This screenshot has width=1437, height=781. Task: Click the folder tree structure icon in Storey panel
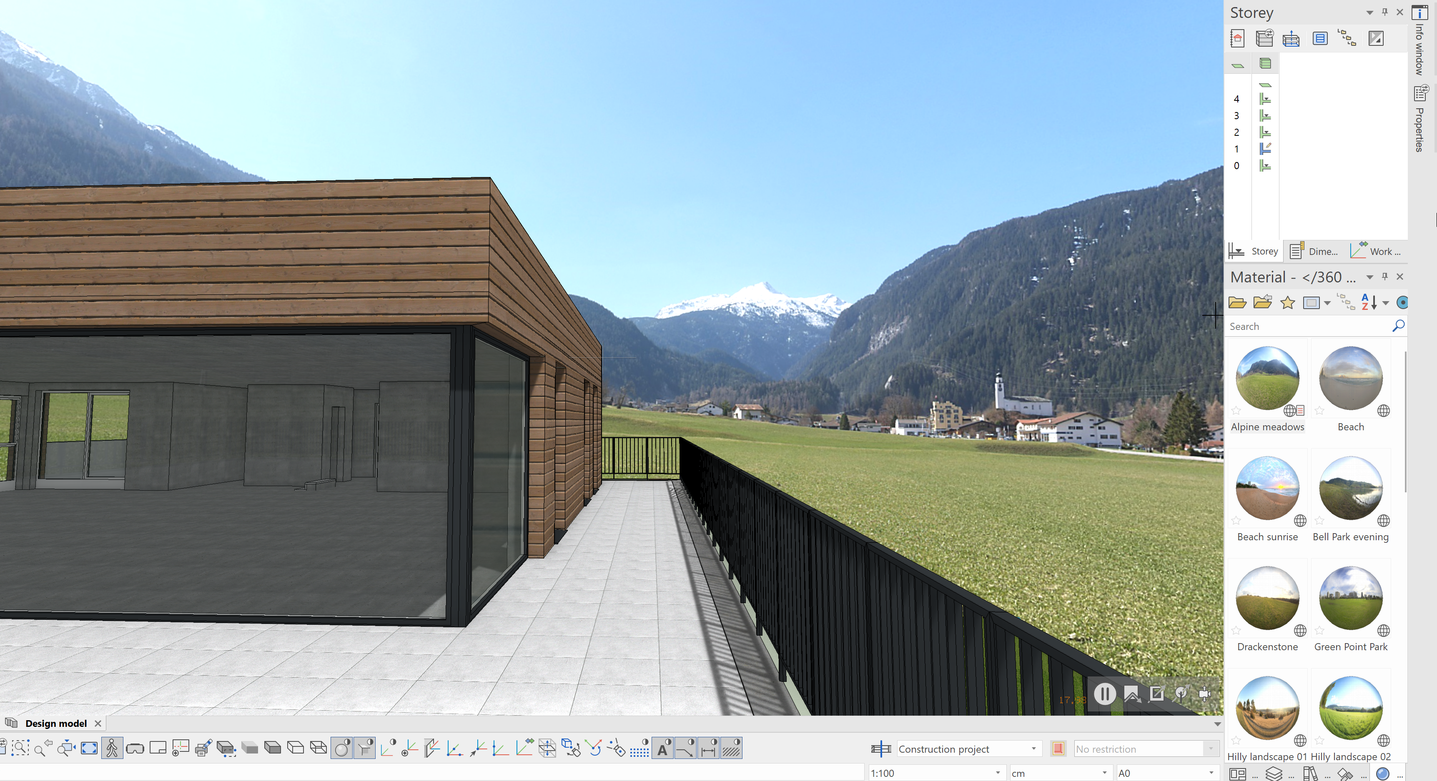pyautogui.click(x=1347, y=38)
